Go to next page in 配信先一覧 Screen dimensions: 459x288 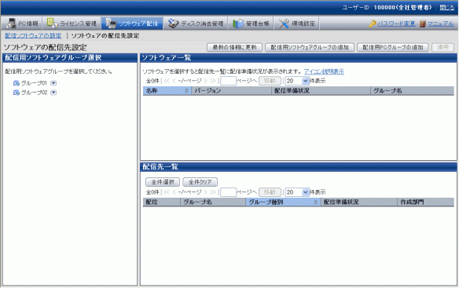point(205,192)
